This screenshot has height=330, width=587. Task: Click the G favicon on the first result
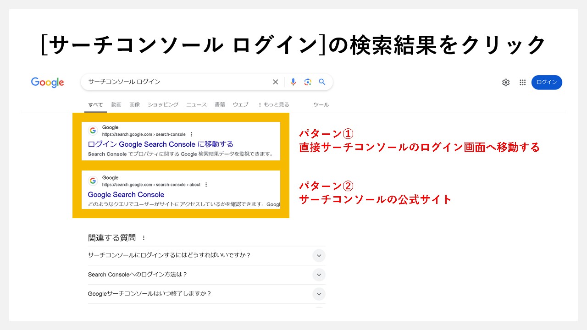click(x=93, y=130)
